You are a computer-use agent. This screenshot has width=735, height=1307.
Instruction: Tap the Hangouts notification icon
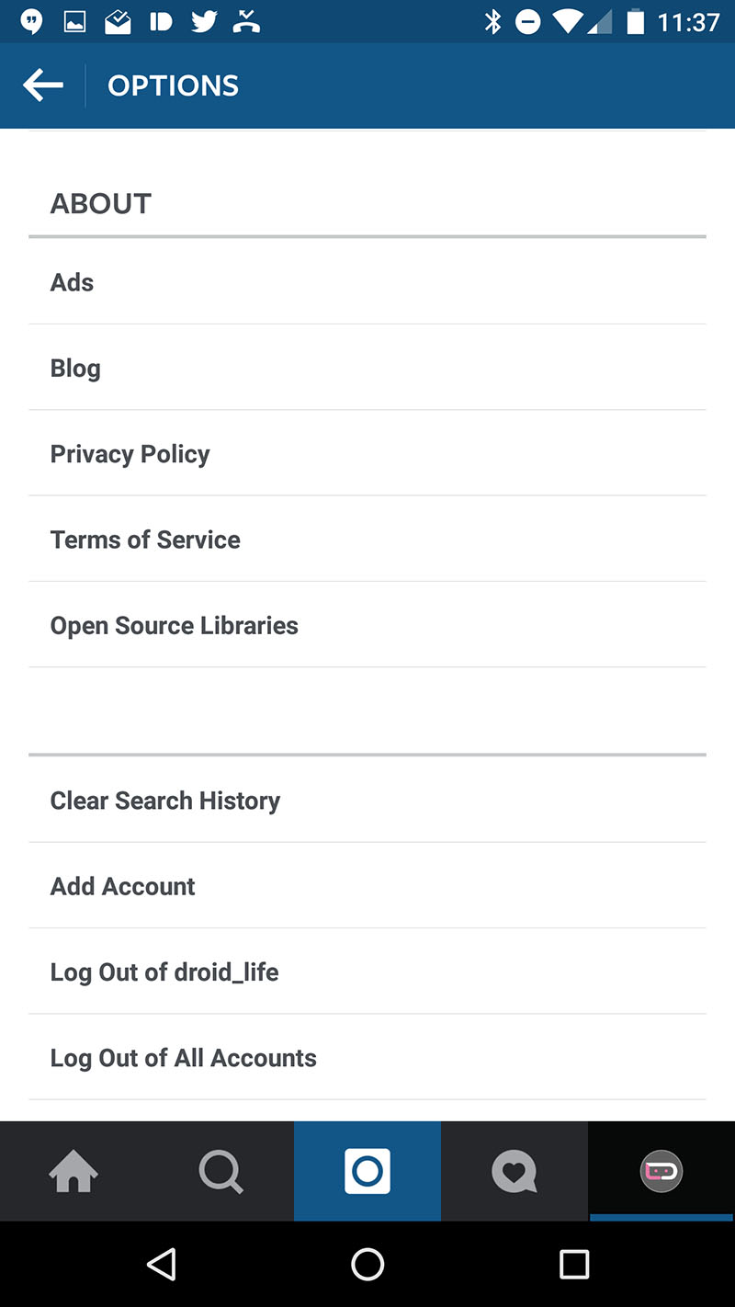(x=32, y=22)
